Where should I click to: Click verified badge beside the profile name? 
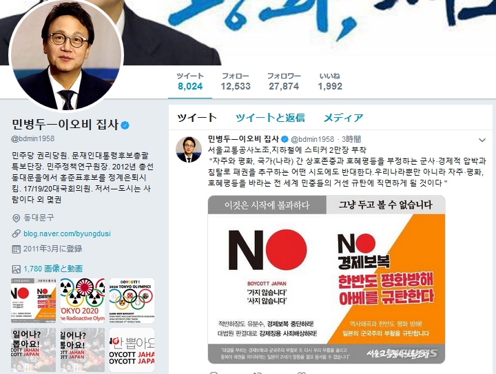[x=125, y=125]
